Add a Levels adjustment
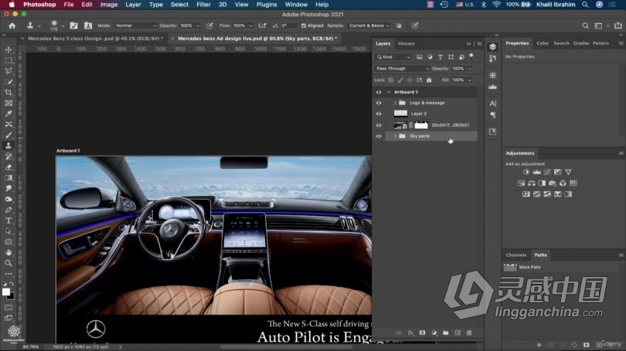This screenshot has height=351, width=626. coord(536,172)
